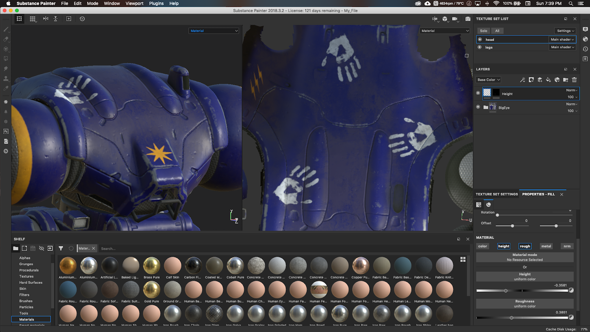Add a layer effect with magic wand icon

tap(523, 80)
